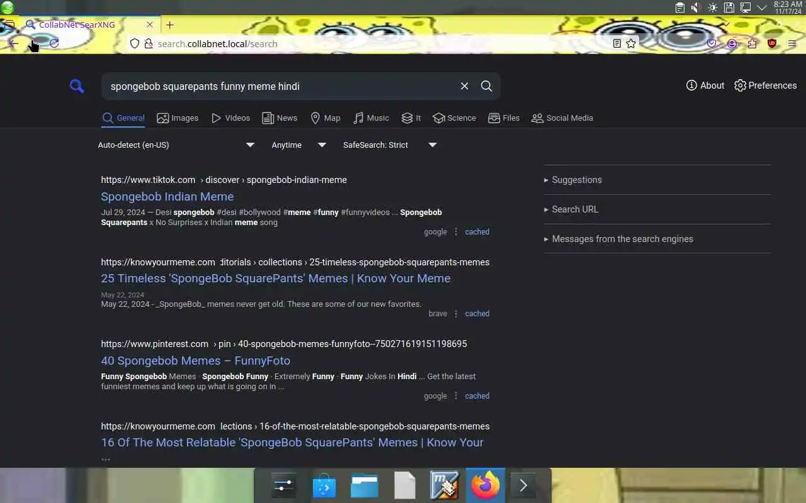
Task: Open a new browser tab
Action: [170, 25]
